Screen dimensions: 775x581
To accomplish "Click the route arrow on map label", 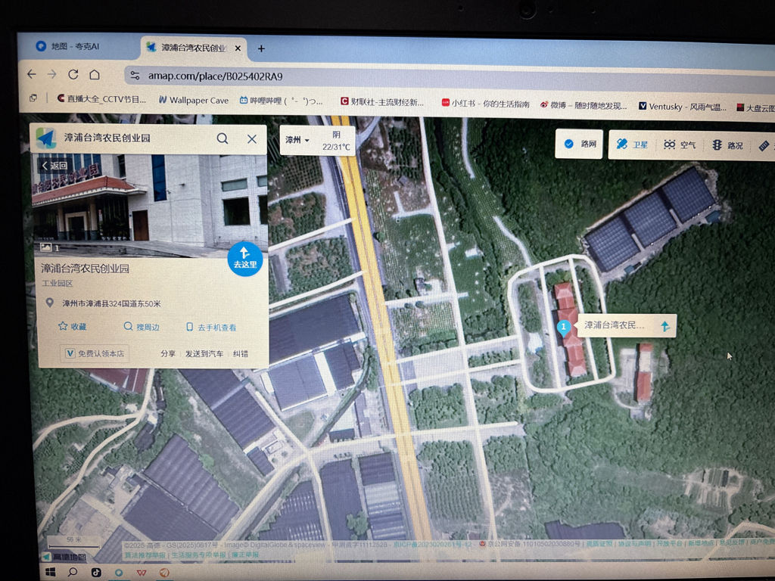I will [665, 326].
